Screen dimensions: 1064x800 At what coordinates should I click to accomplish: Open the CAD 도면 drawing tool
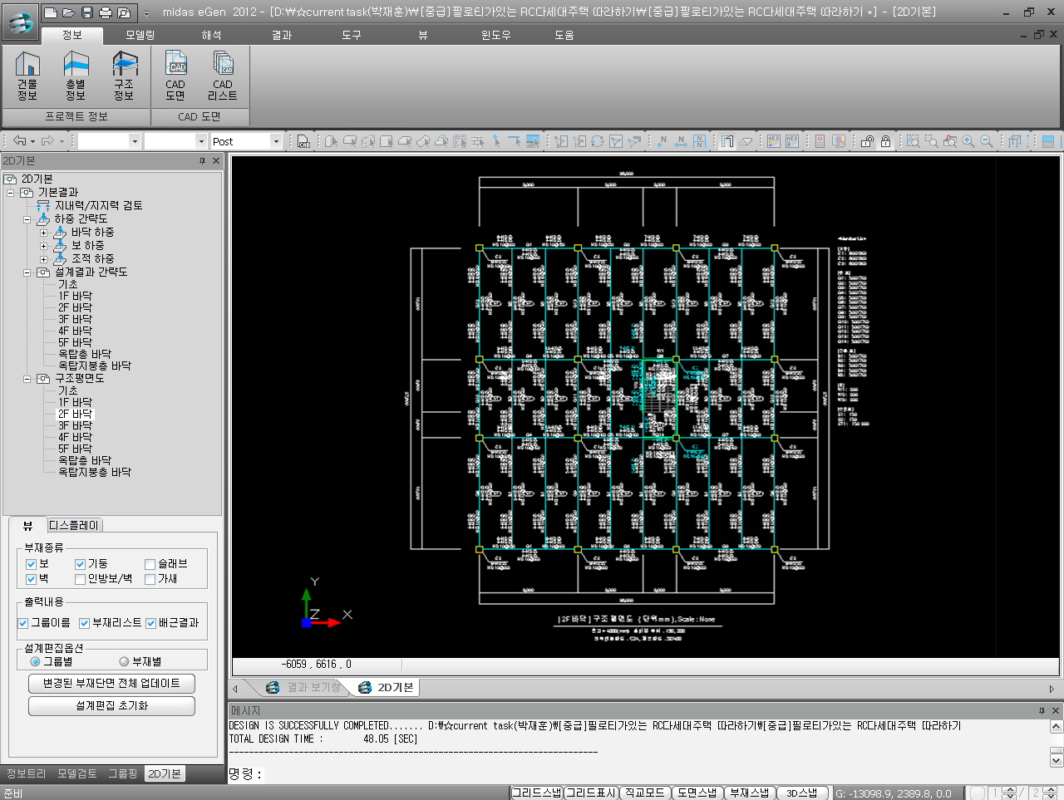(x=175, y=76)
